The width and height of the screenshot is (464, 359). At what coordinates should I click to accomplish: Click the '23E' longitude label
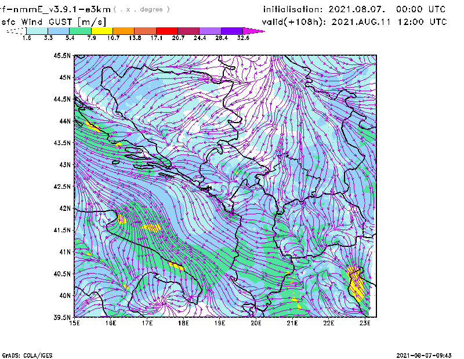(x=365, y=323)
